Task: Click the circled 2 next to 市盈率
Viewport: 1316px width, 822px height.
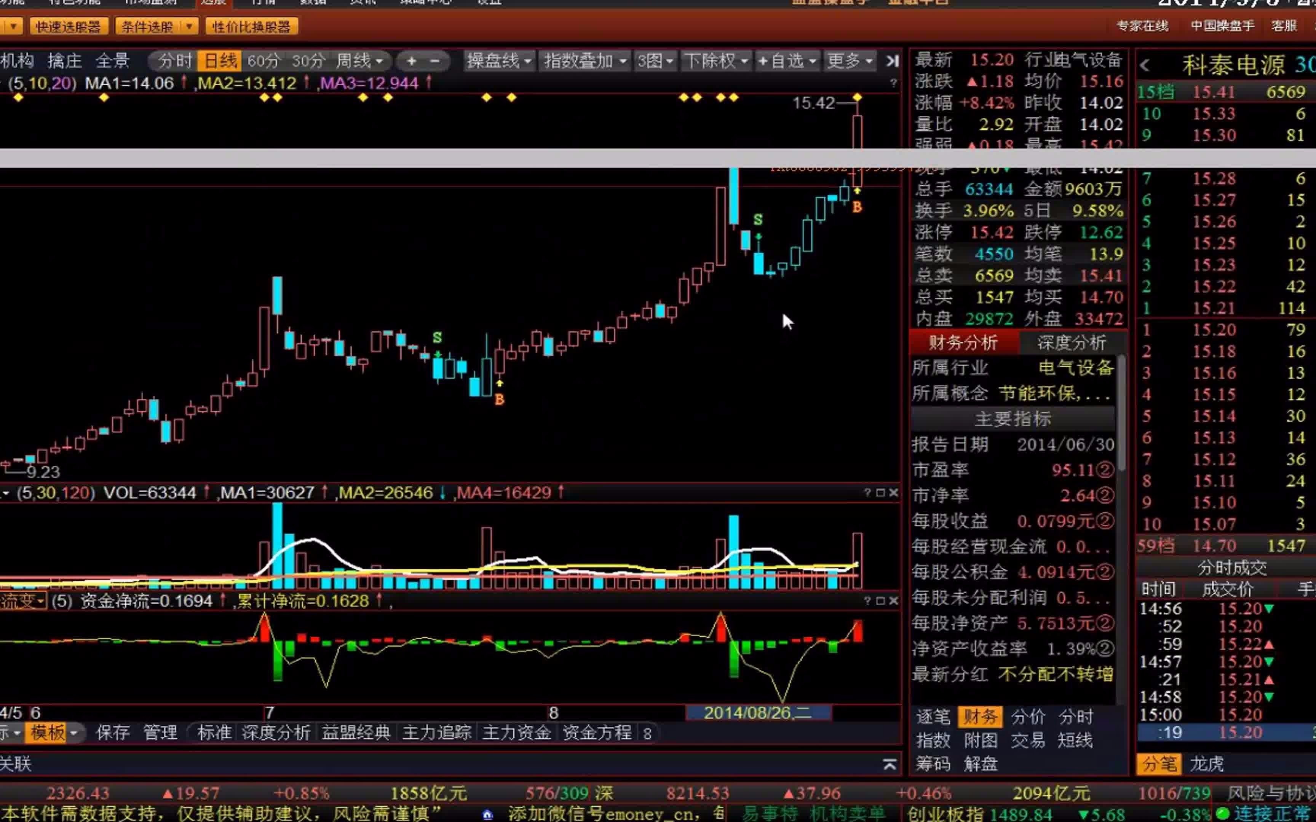Action: pos(1104,470)
